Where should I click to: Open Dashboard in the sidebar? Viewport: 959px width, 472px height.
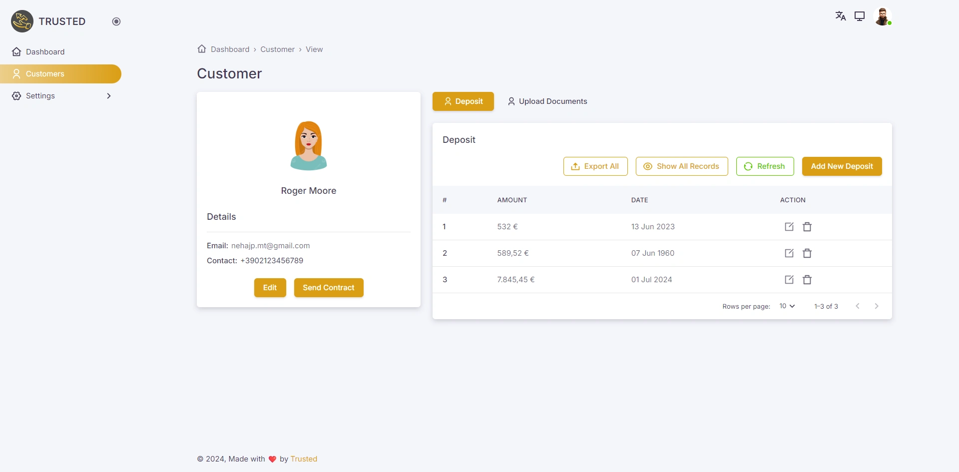(60, 52)
